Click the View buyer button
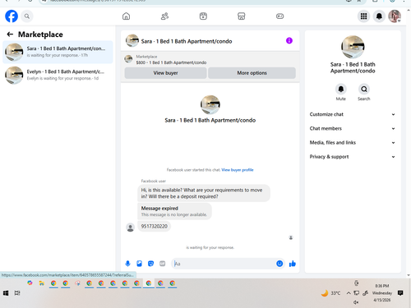This screenshot has height=308, width=411. click(x=165, y=73)
